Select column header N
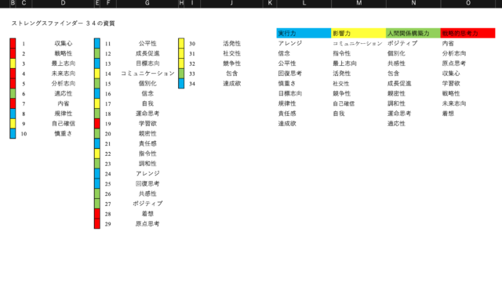The width and height of the screenshot is (502, 282). pyautogui.click(x=413, y=3)
